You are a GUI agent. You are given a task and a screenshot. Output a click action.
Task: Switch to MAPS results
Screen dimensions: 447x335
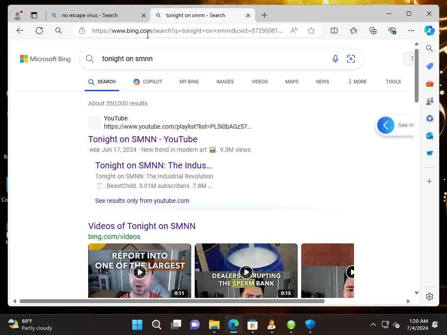click(x=292, y=82)
